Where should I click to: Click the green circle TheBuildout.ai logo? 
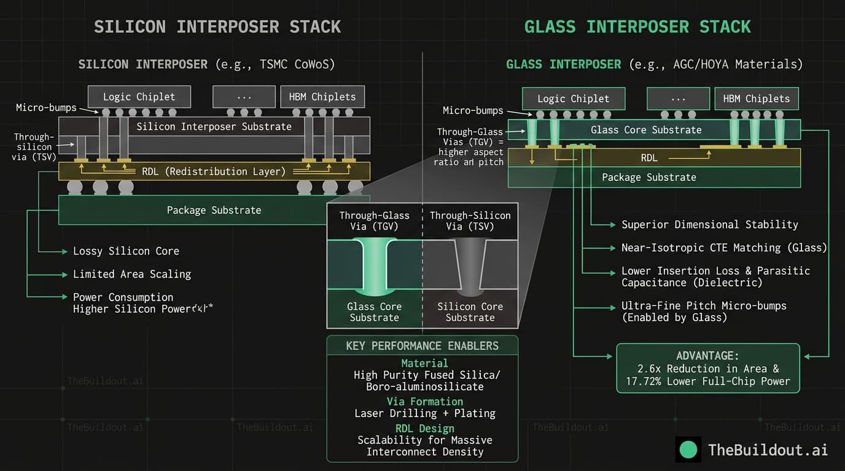tap(688, 450)
